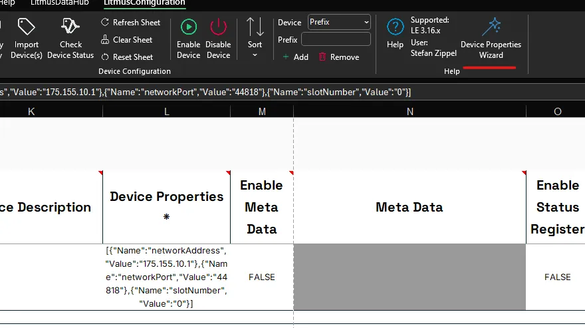Click the Supported LE 3.16.x text
The image size is (585, 328).
[430, 25]
